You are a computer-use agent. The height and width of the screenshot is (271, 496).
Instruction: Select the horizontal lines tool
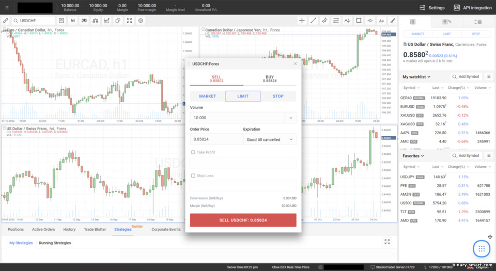click(336, 21)
